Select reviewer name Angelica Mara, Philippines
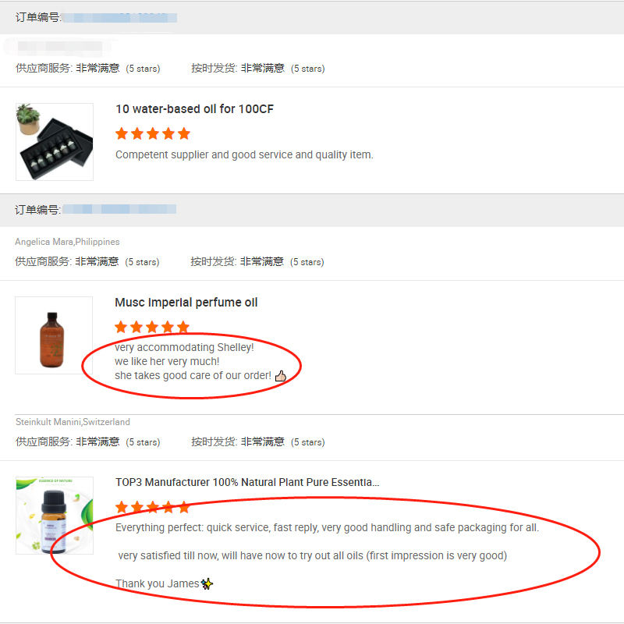 [67, 242]
